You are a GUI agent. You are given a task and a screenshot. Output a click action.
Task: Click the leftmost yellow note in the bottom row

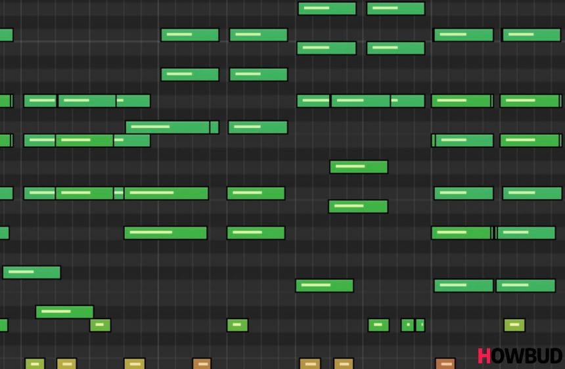click(35, 364)
